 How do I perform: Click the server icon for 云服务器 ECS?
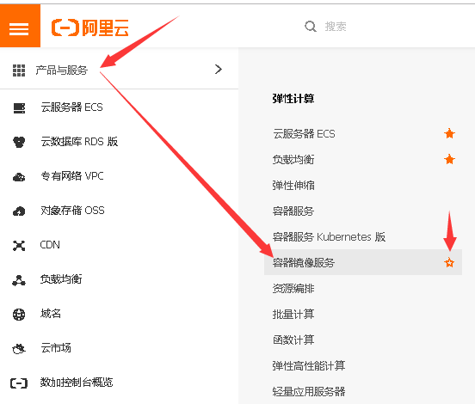19,108
